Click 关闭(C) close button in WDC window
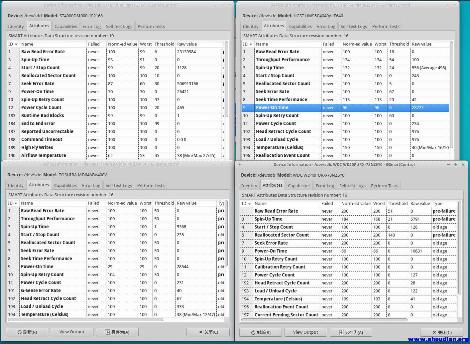Image resolution: width=470 pixels, height=344 pixels. 442,332
